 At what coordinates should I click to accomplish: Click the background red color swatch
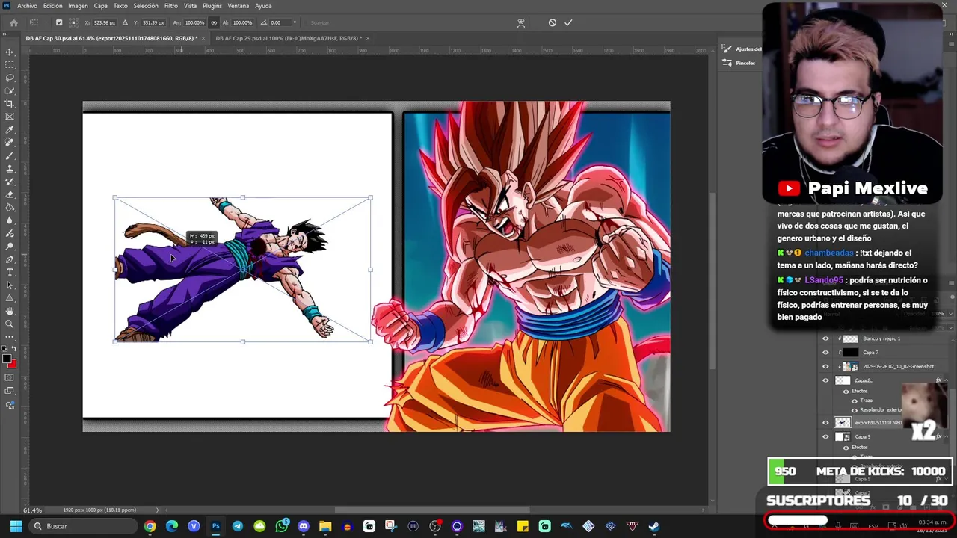tap(13, 364)
